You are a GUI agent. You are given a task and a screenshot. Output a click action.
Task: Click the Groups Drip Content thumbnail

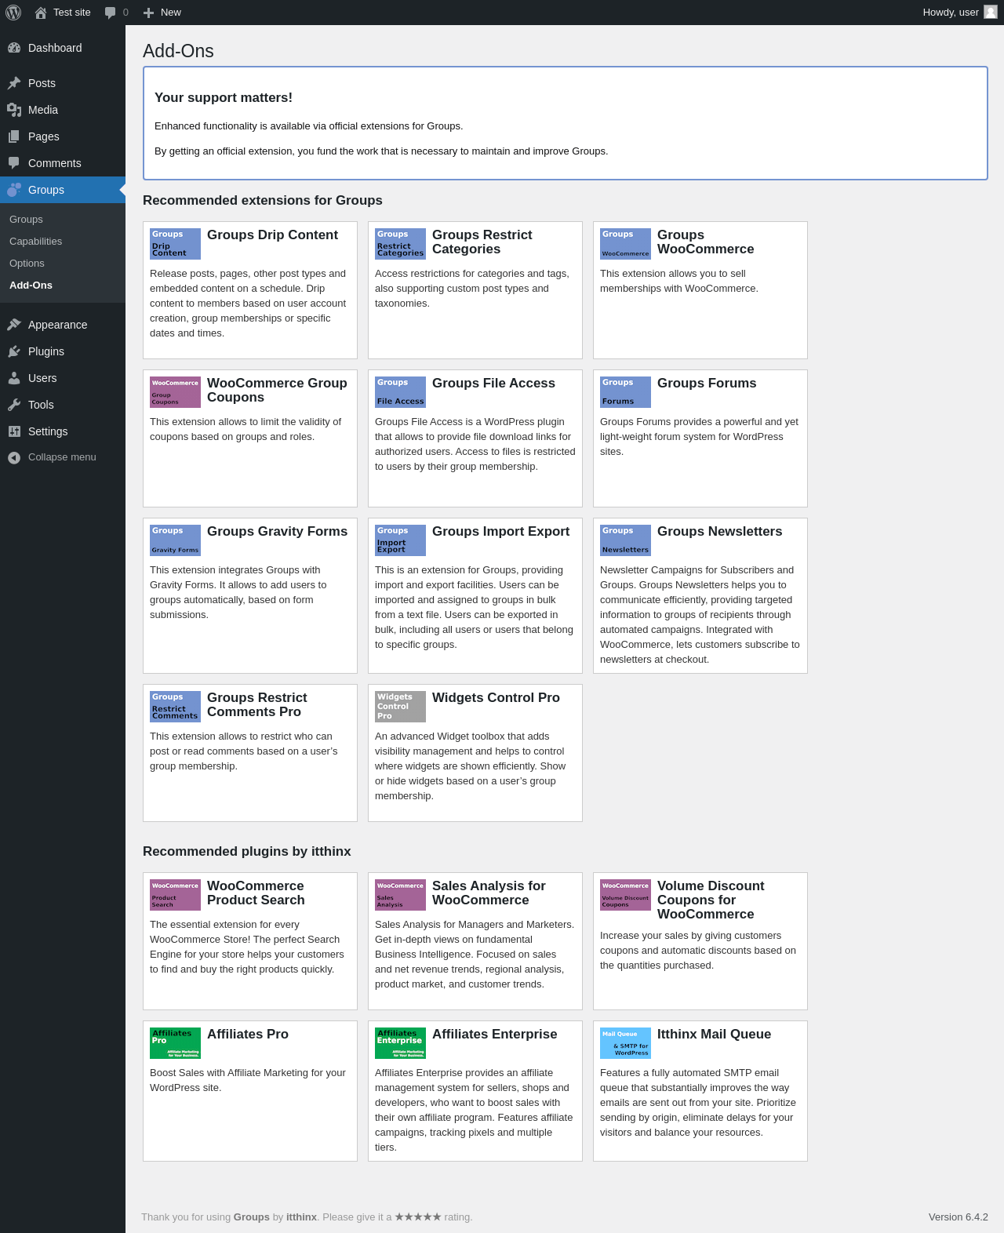click(x=175, y=244)
